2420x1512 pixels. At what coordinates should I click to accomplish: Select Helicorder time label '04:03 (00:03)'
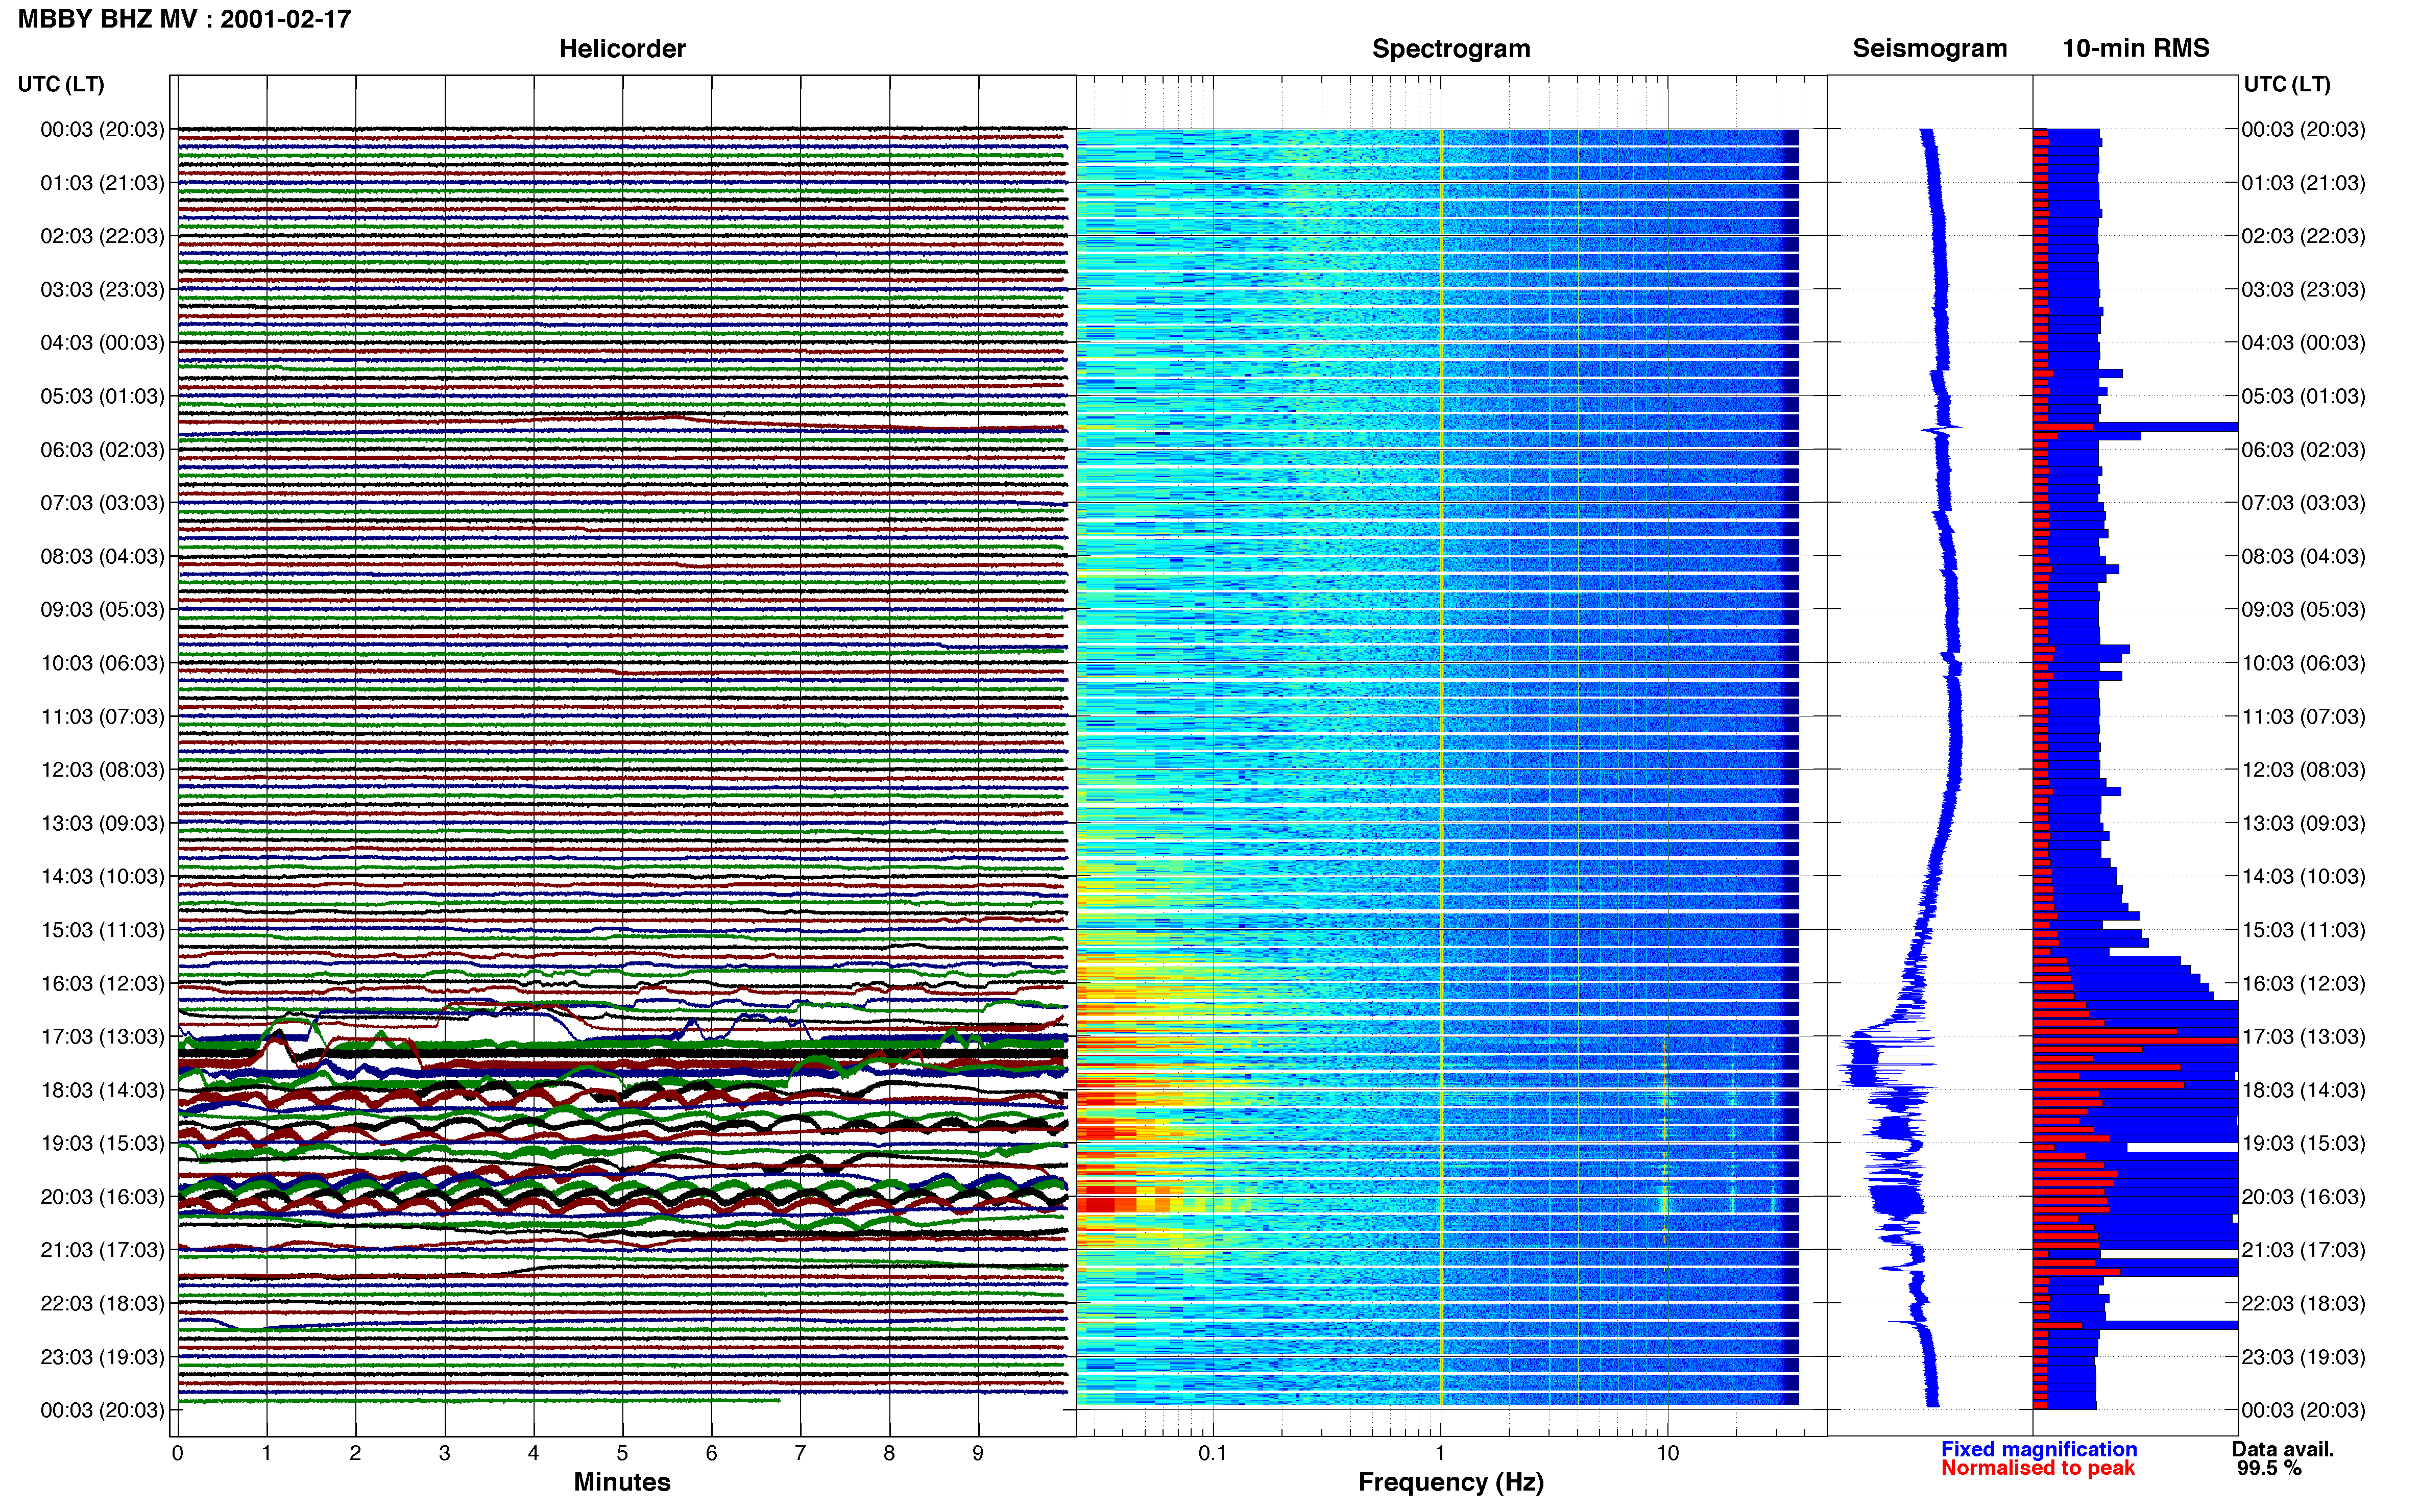click(x=102, y=343)
